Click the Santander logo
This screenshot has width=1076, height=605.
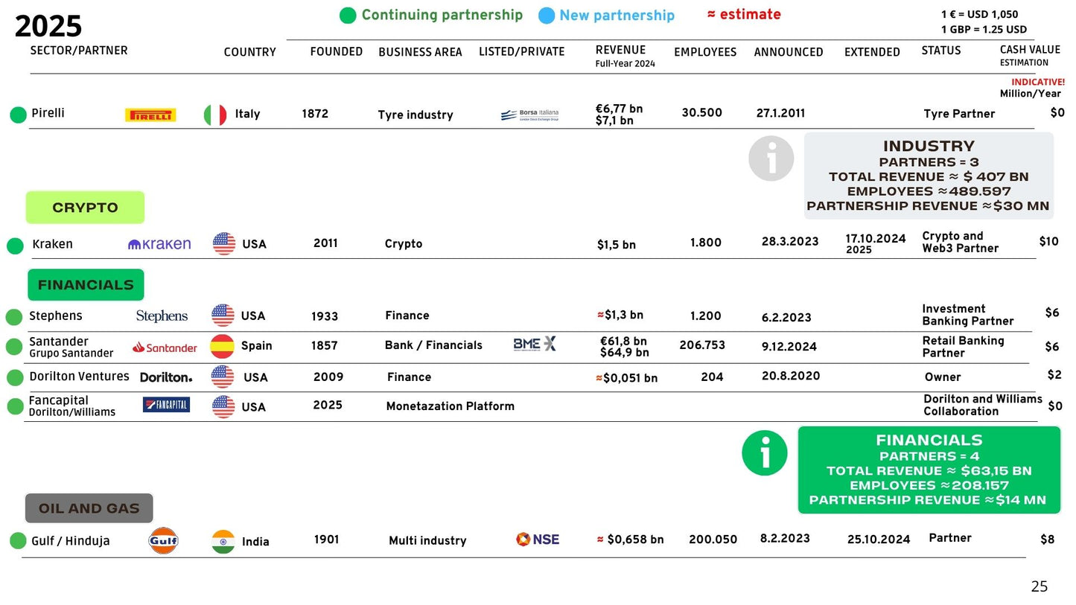coord(165,347)
